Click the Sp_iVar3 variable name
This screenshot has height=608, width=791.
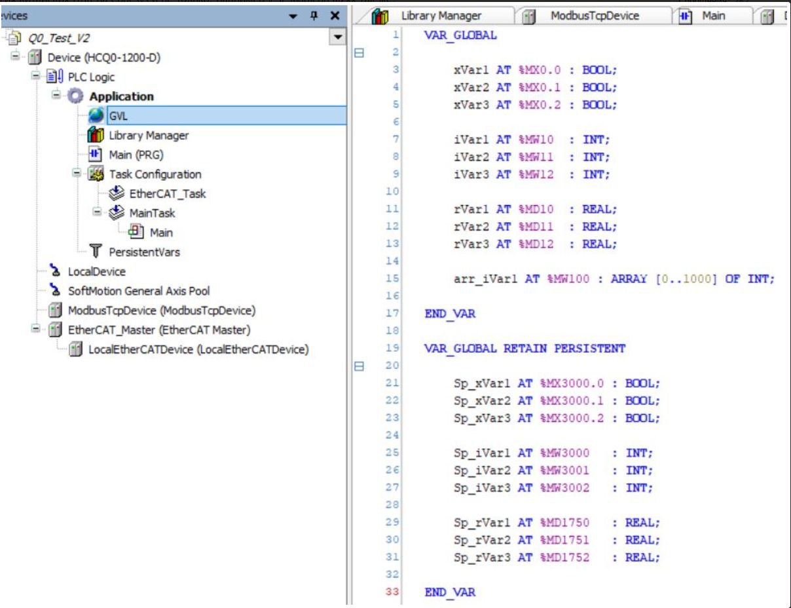(483, 488)
